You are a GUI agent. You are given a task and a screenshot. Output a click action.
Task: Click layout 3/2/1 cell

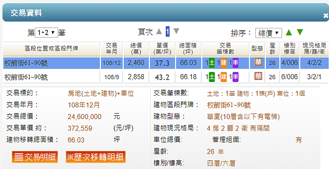tap(314, 77)
